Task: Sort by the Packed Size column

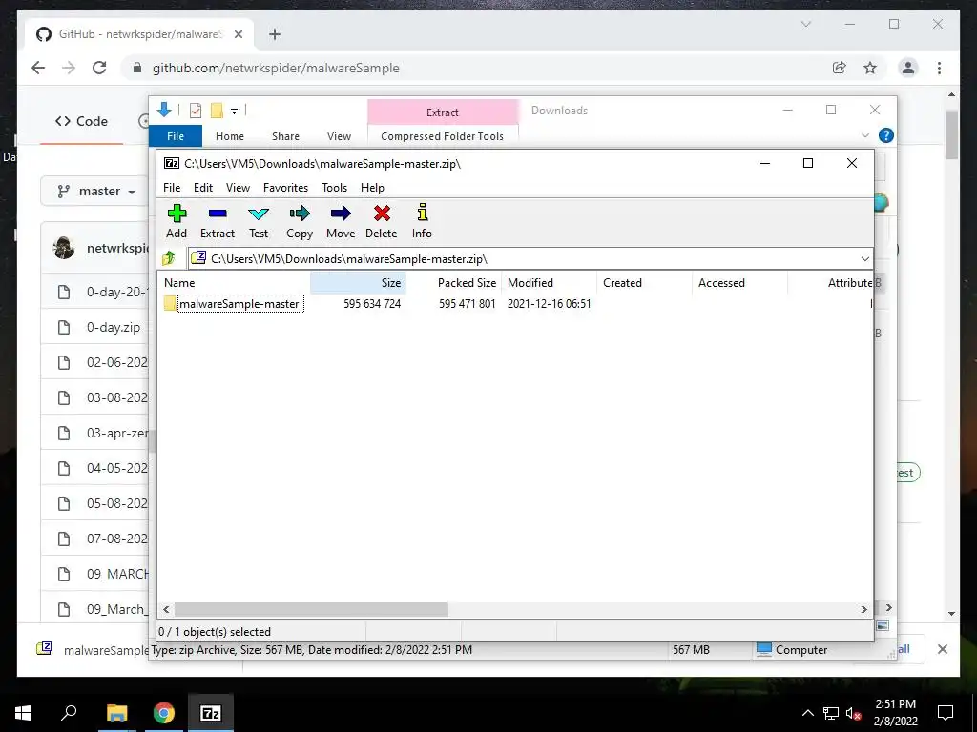Action: point(453,282)
